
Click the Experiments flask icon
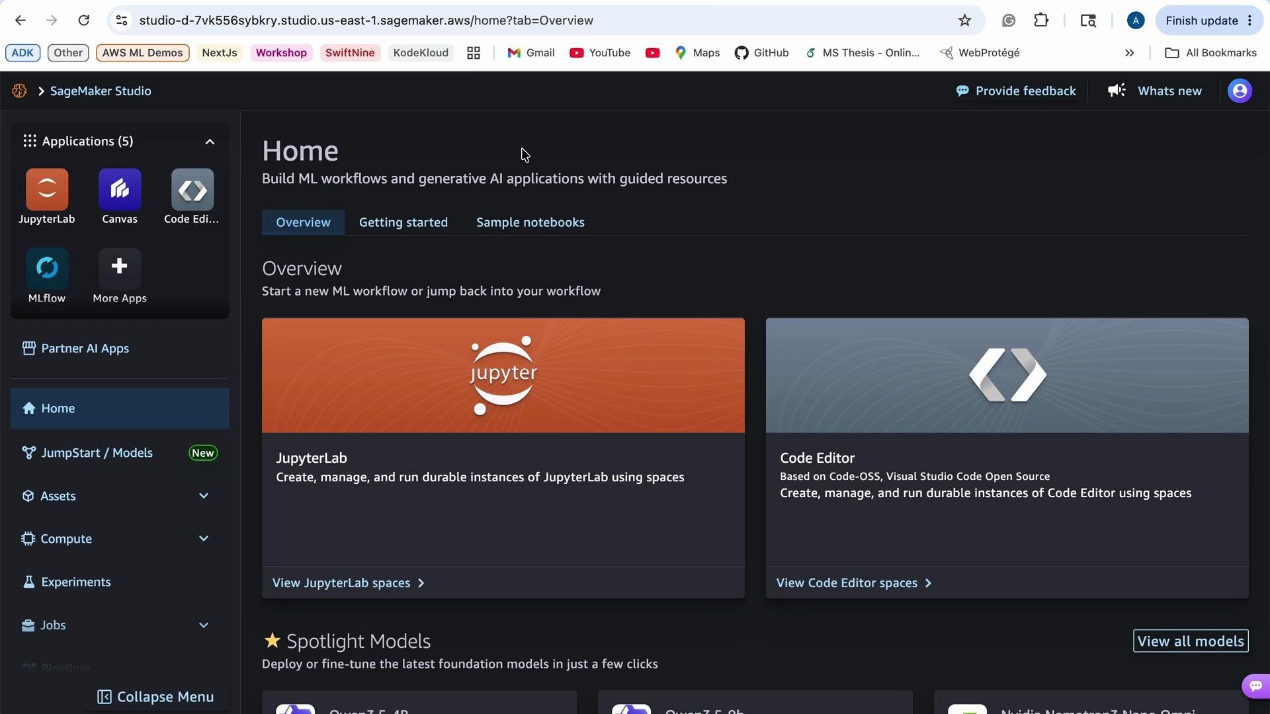click(28, 582)
